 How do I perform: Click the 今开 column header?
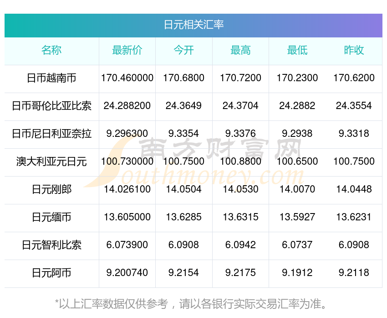click(x=183, y=51)
